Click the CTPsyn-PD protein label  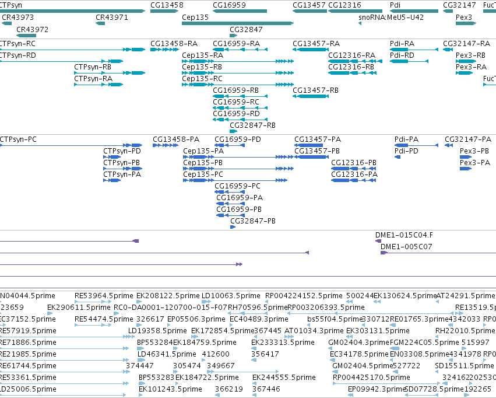(x=122, y=151)
